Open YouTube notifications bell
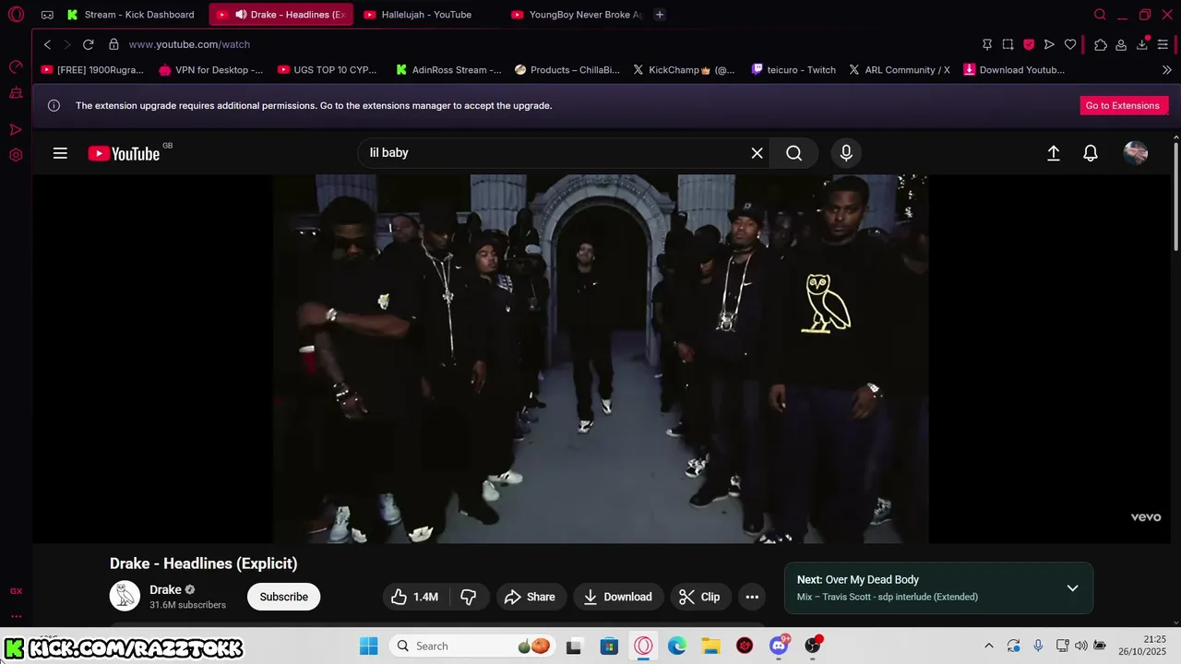 (x=1091, y=153)
